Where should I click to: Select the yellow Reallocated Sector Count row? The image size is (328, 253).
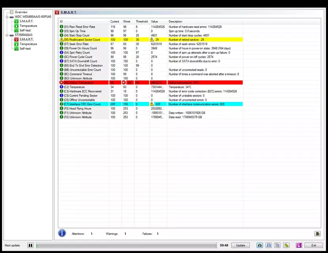151,40
